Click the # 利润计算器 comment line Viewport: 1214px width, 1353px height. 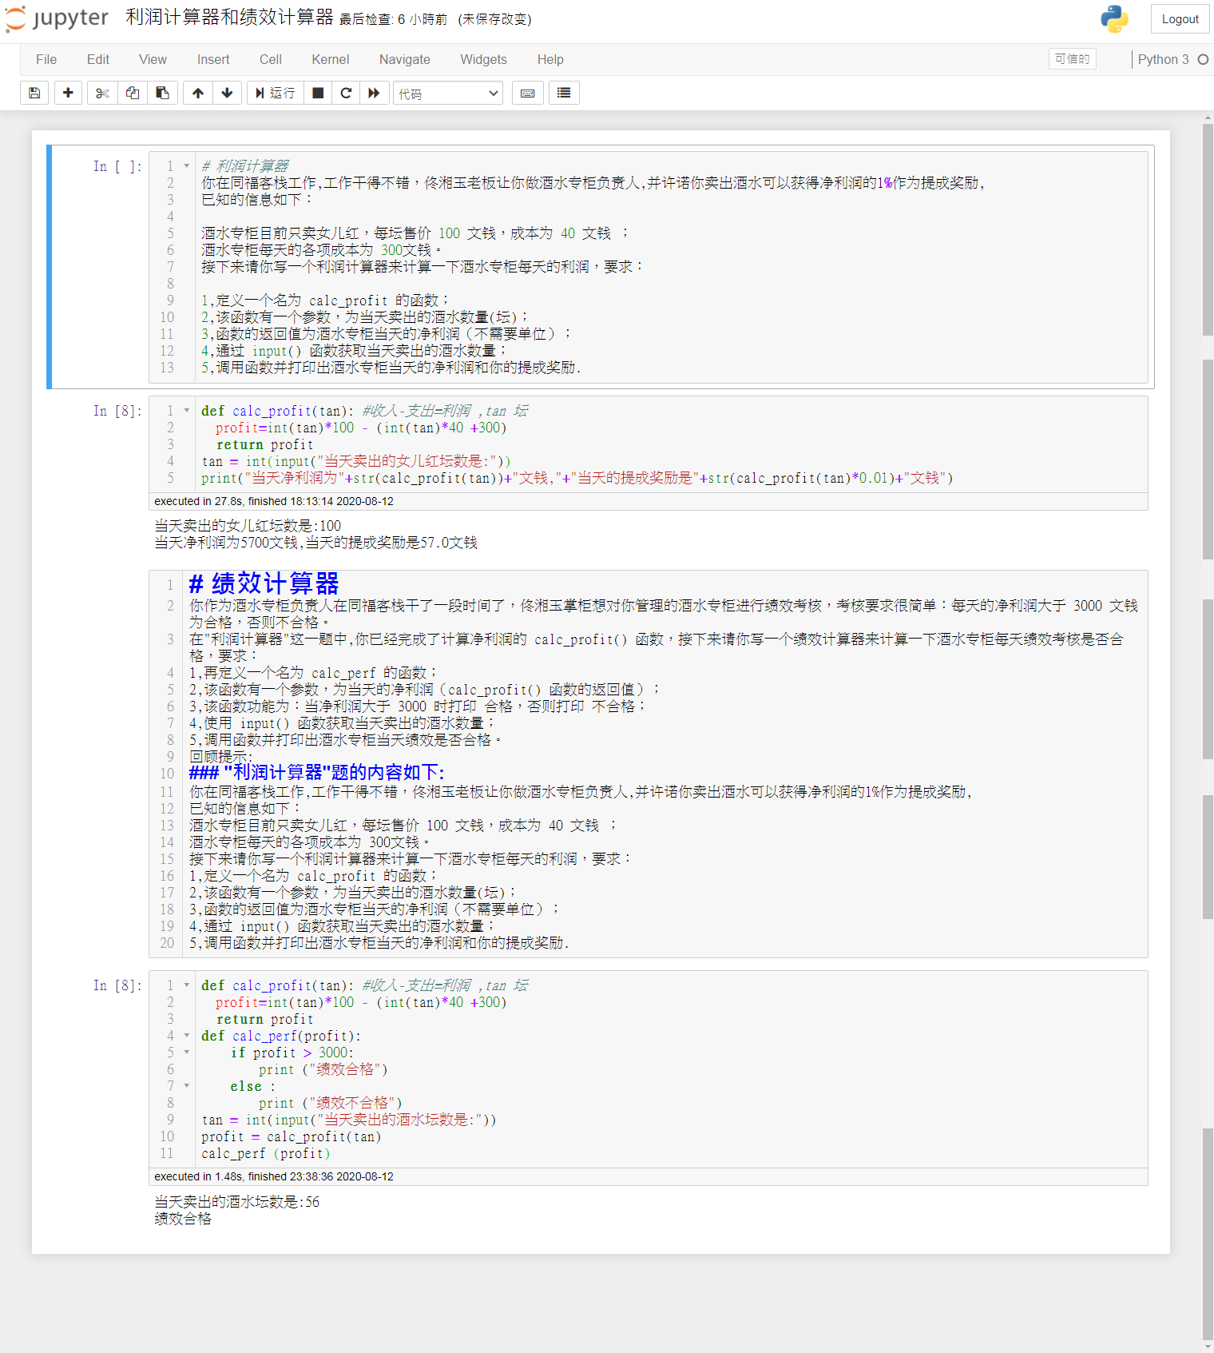click(x=245, y=166)
